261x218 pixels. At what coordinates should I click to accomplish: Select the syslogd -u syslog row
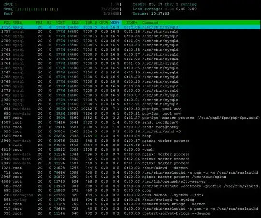(x=130, y=200)
